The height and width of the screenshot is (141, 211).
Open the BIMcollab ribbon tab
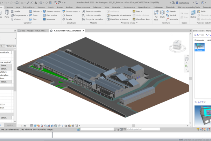pyautogui.click(x=170, y=7)
